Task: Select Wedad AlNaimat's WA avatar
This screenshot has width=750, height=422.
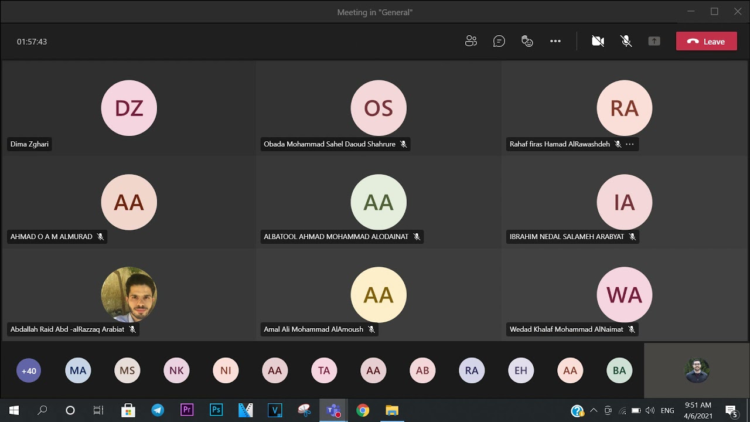Action: click(625, 294)
